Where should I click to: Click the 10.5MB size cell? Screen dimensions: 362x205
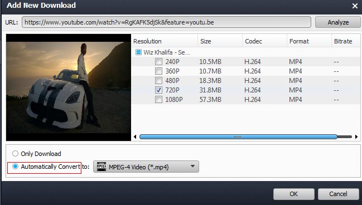tap(210, 62)
